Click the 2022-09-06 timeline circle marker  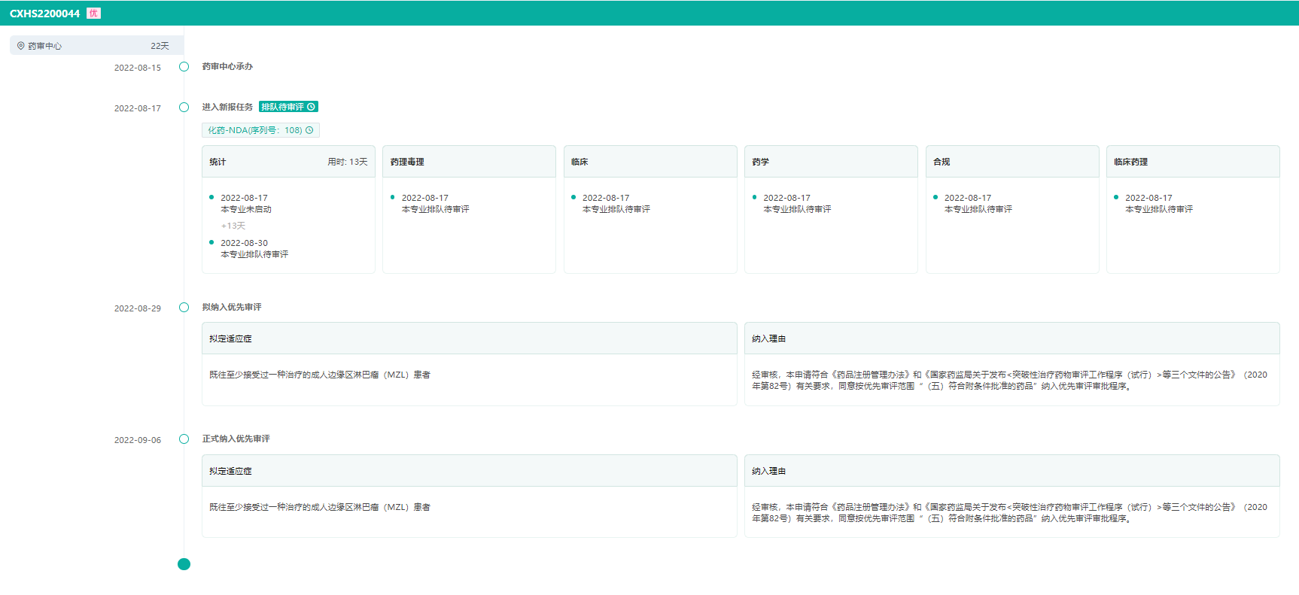[184, 439]
